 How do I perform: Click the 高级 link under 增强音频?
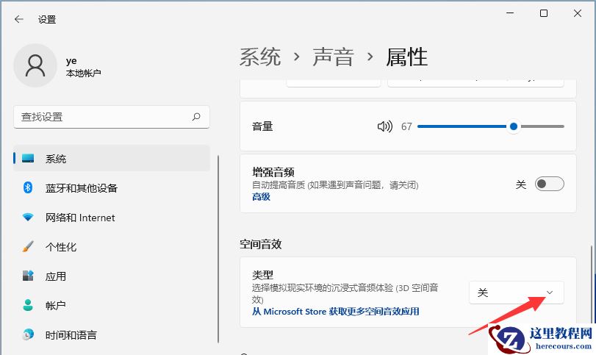pos(261,196)
